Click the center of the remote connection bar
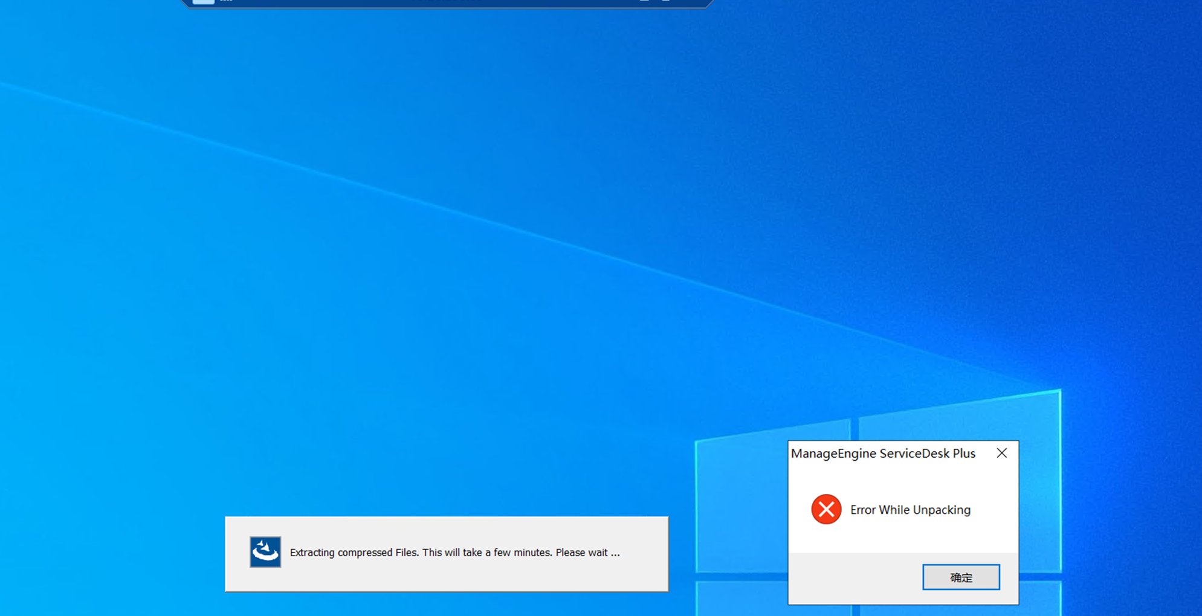Screen dimensions: 1202x616 (447, 2)
